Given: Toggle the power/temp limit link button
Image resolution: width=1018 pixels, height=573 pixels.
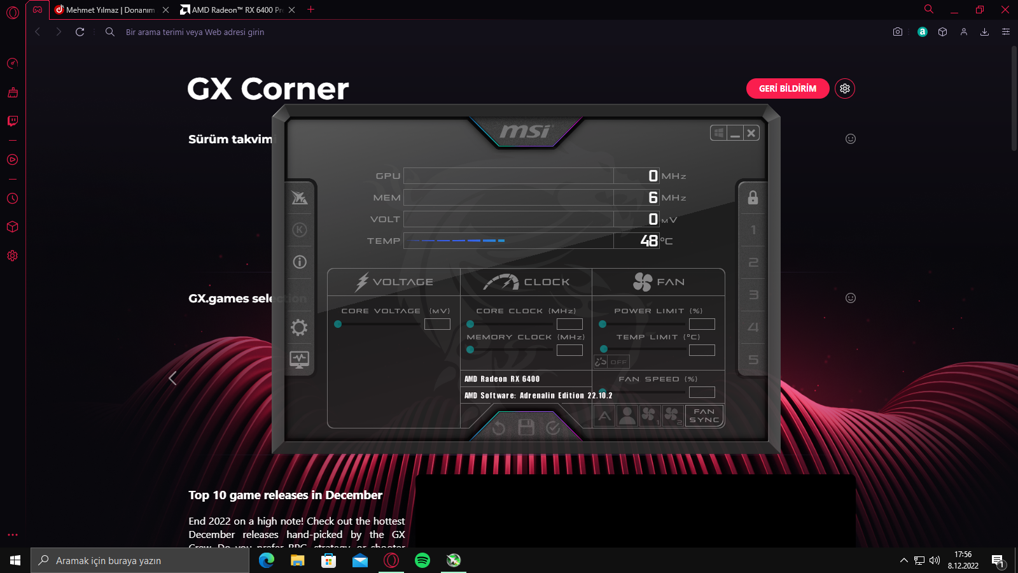Looking at the screenshot, I should pos(601,362).
